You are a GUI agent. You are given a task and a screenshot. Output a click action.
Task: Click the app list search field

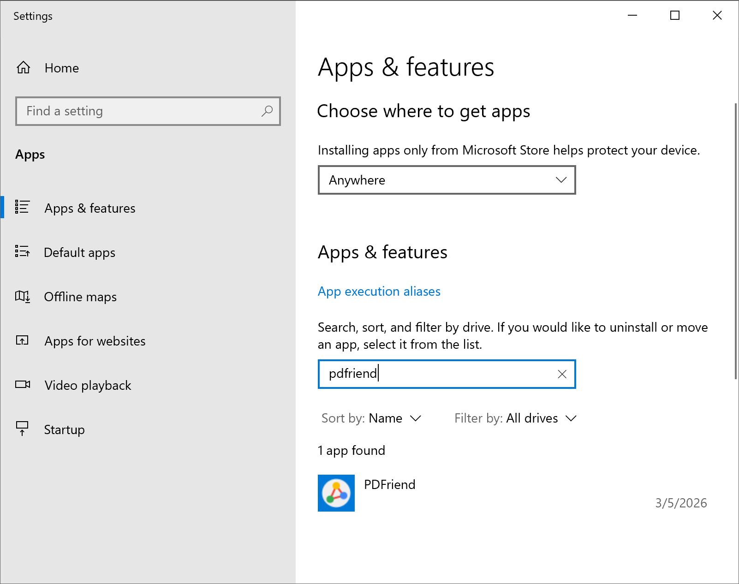coord(438,374)
